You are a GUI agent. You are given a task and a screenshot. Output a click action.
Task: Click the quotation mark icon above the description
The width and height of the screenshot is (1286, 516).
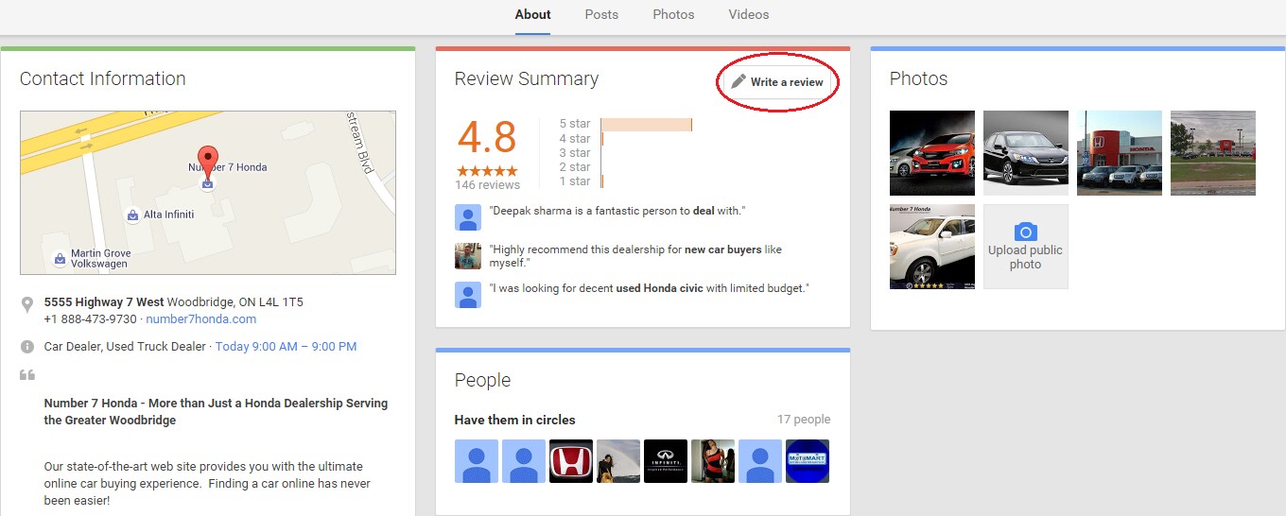tap(27, 375)
